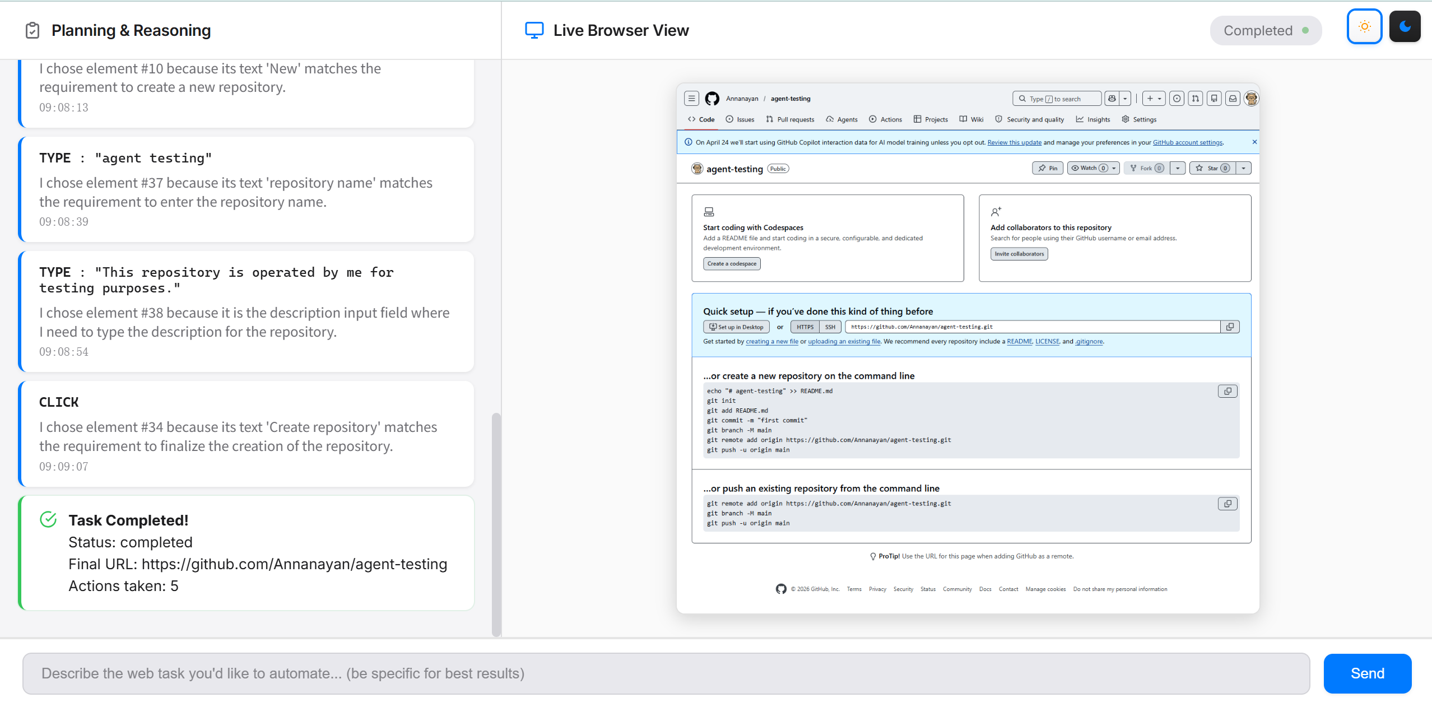Open 'creating a new file' link

(x=772, y=342)
